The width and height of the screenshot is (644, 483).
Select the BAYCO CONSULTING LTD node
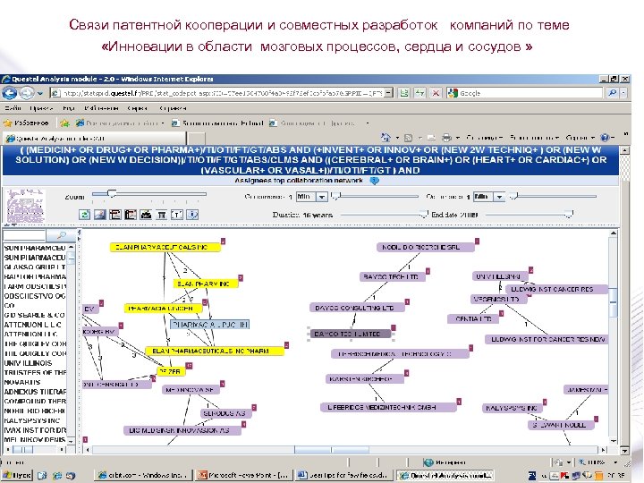tap(357, 308)
